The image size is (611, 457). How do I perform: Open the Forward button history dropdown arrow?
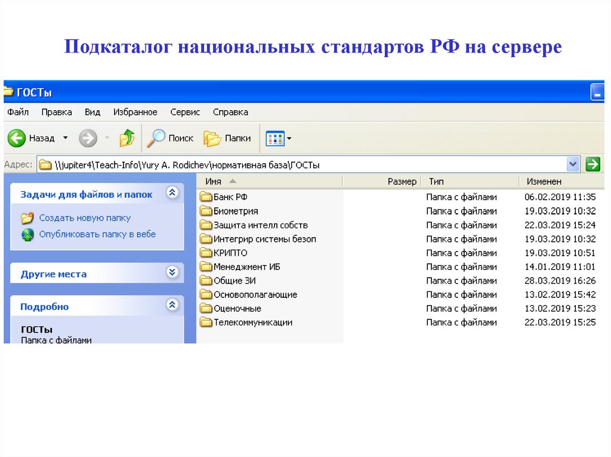click(107, 138)
